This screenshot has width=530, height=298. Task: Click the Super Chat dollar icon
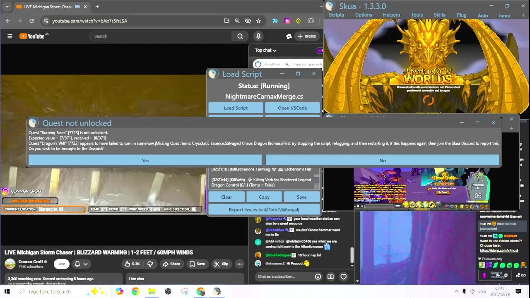[x=330, y=276]
